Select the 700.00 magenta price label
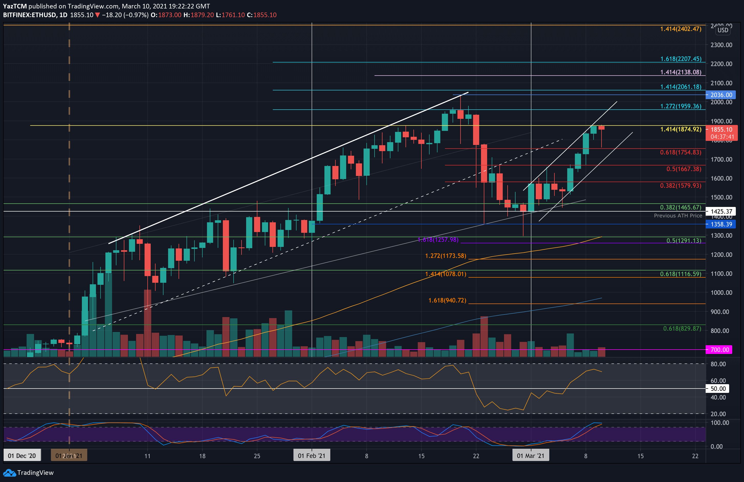The height and width of the screenshot is (482, 744). [719, 350]
